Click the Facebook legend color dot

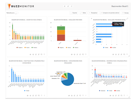click(x=100, y=91)
